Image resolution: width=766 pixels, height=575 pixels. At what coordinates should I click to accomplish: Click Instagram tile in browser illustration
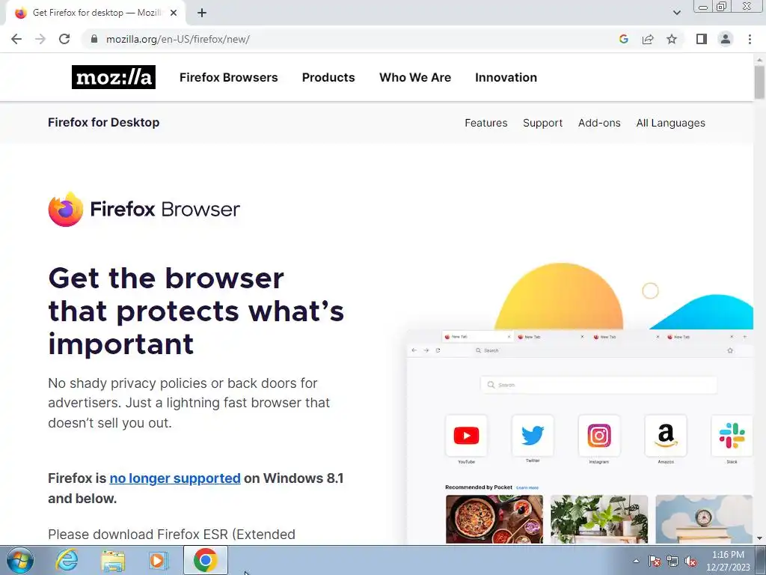[599, 436]
